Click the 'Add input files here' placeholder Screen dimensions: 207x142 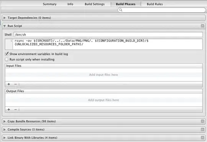[x=103, y=75]
